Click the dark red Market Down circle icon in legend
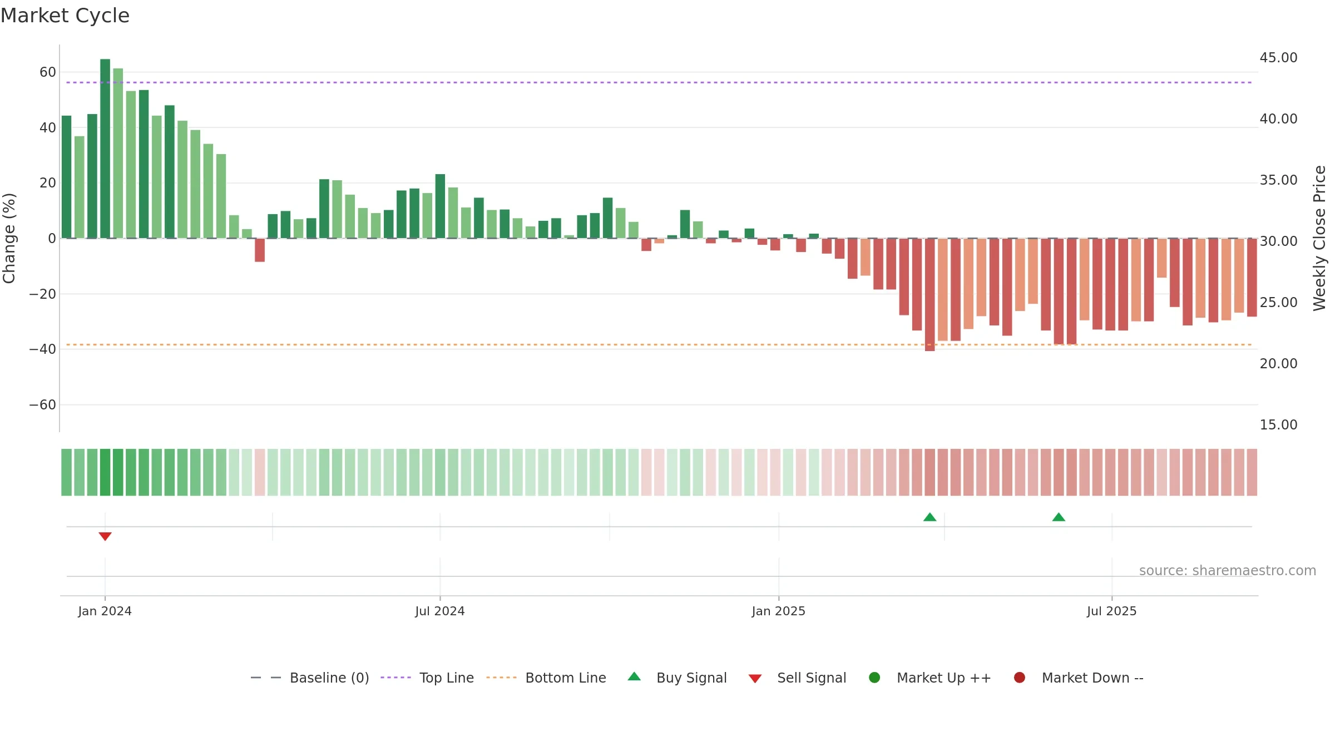This screenshot has width=1335, height=751. point(1020,678)
